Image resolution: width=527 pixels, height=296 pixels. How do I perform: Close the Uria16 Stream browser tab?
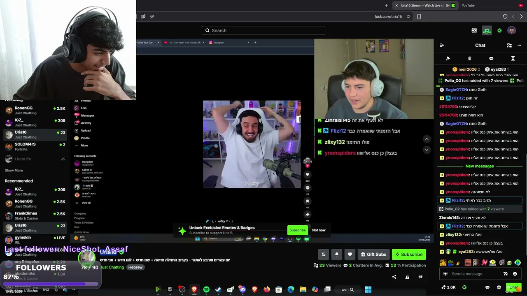(x=396, y=5)
